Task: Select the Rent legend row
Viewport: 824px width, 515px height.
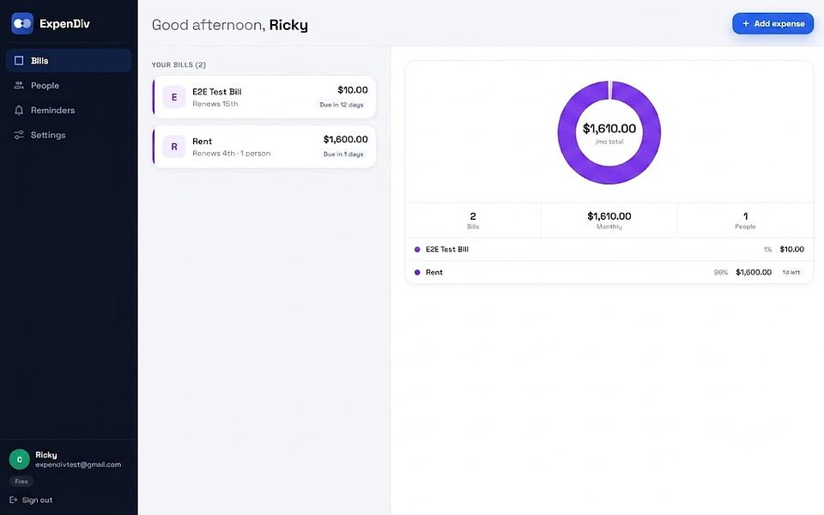Action: click(609, 272)
